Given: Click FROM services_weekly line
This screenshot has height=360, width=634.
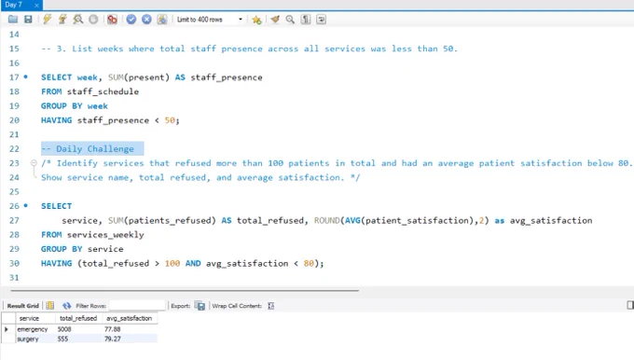Looking at the screenshot, I should click(92, 235).
